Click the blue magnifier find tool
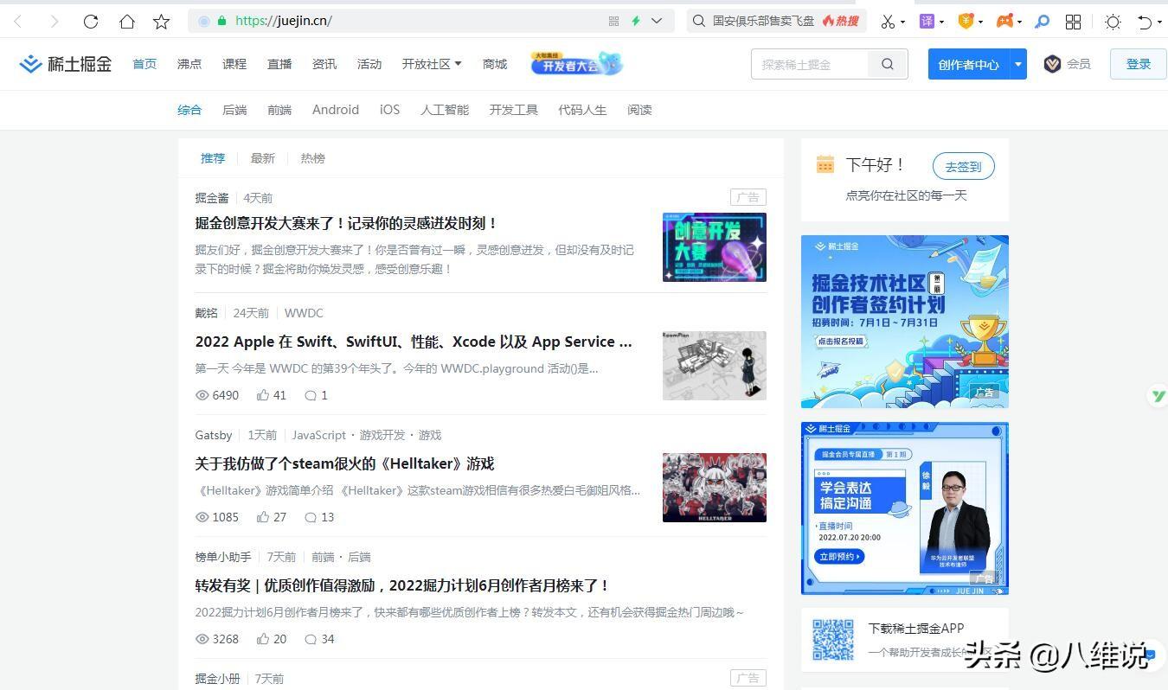Viewport: 1168px width, 690px height. tap(1043, 22)
